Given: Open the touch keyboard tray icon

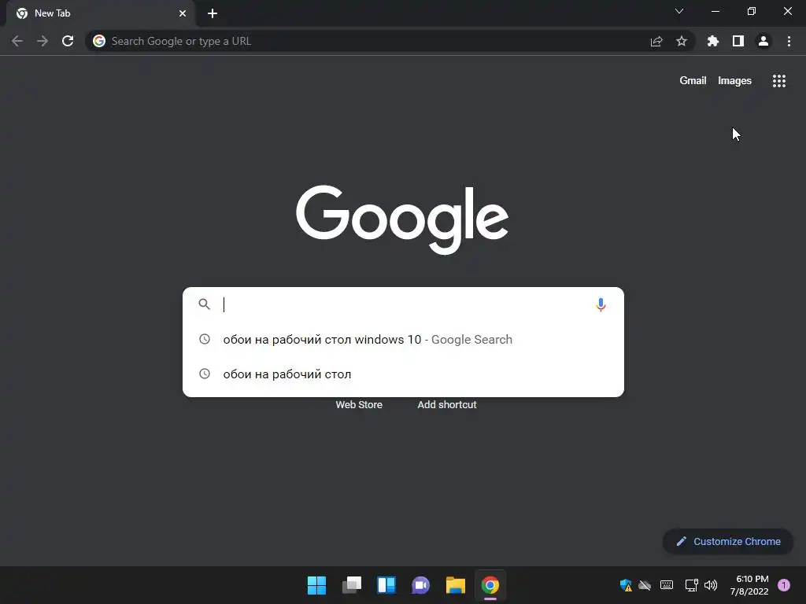Looking at the screenshot, I should tap(667, 585).
